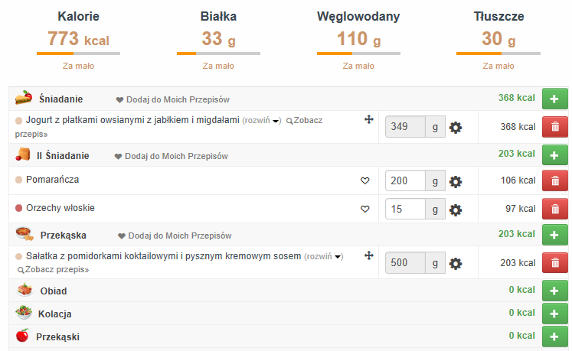The width and height of the screenshot is (572, 351).
Task: Click the move handle for Sałatka recipe
Action: click(x=368, y=256)
